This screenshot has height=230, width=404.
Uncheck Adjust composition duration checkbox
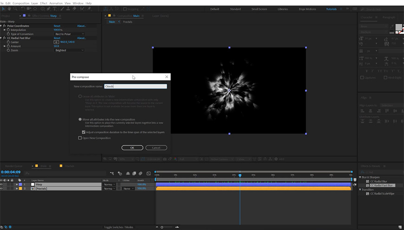coord(84,132)
